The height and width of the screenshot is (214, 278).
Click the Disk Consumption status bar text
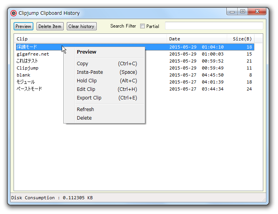coord(52,198)
